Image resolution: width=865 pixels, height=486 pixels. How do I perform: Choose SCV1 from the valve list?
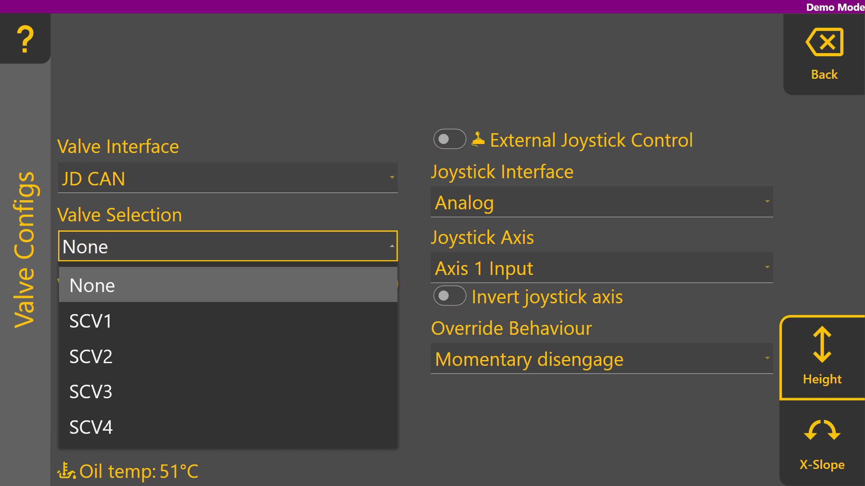(228, 321)
